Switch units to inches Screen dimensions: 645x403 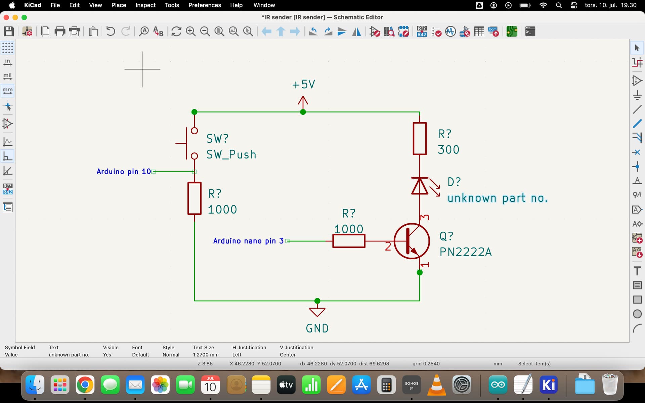click(7, 61)
